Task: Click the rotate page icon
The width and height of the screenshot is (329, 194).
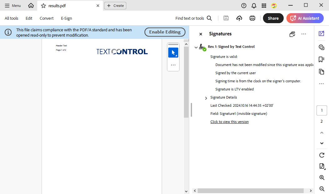Action: coord(322,155)
